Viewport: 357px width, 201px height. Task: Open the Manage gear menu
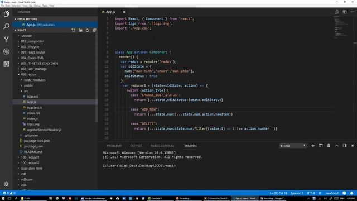(x=6, y=184)
